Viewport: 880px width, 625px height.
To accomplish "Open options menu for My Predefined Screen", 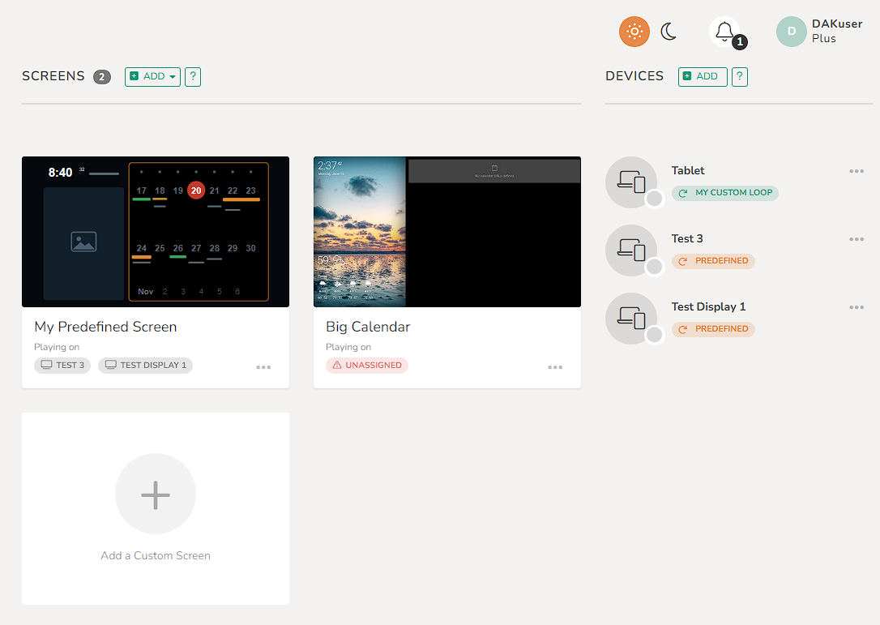I will [264, 367].
